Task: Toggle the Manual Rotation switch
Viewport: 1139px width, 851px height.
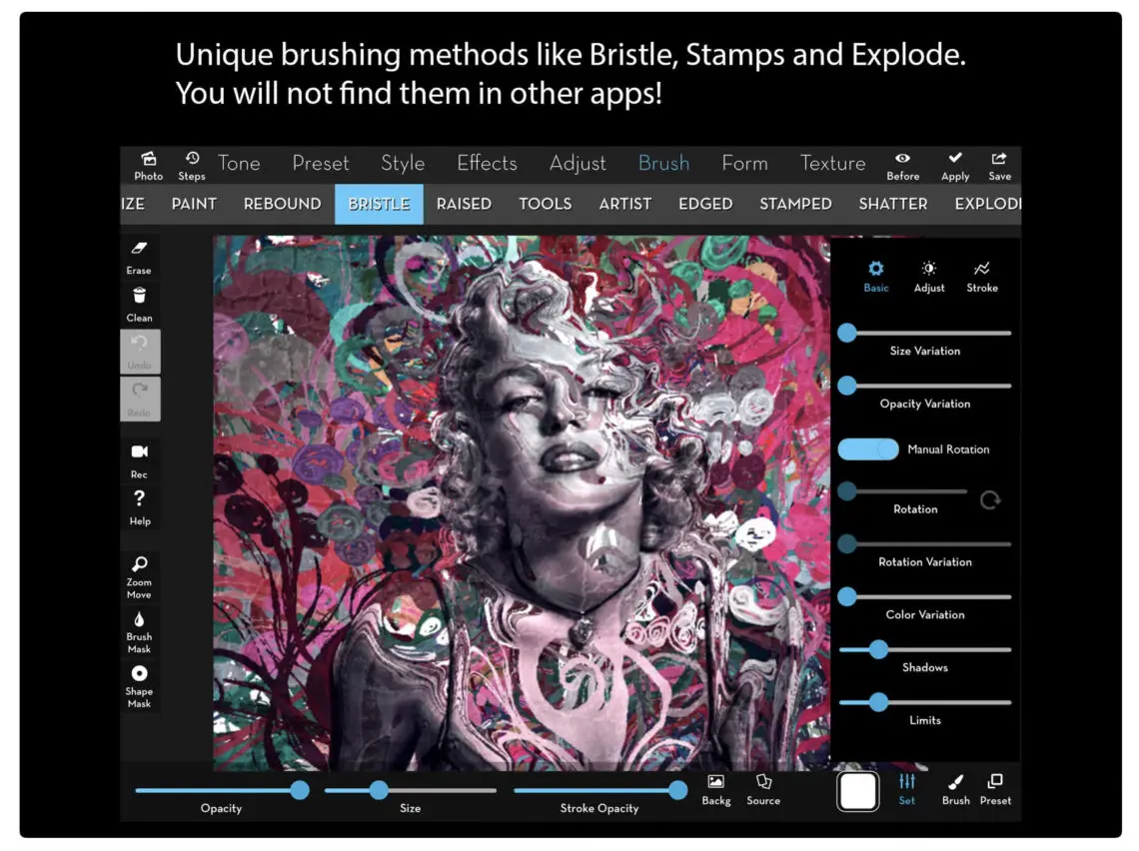Action: [x=868, y=449]
